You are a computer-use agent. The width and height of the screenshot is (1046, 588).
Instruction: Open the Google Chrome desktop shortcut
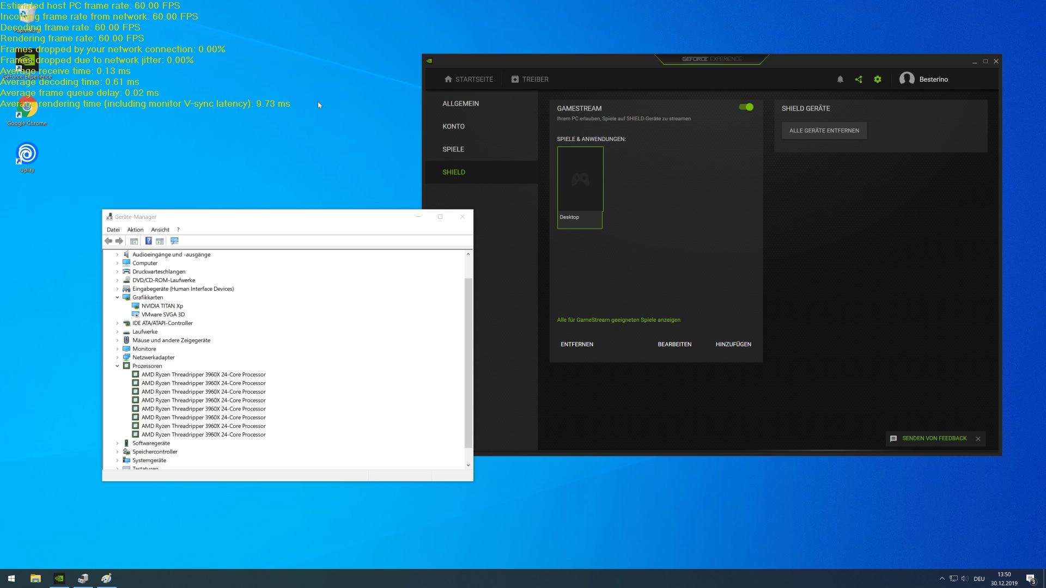pos(27,112)
